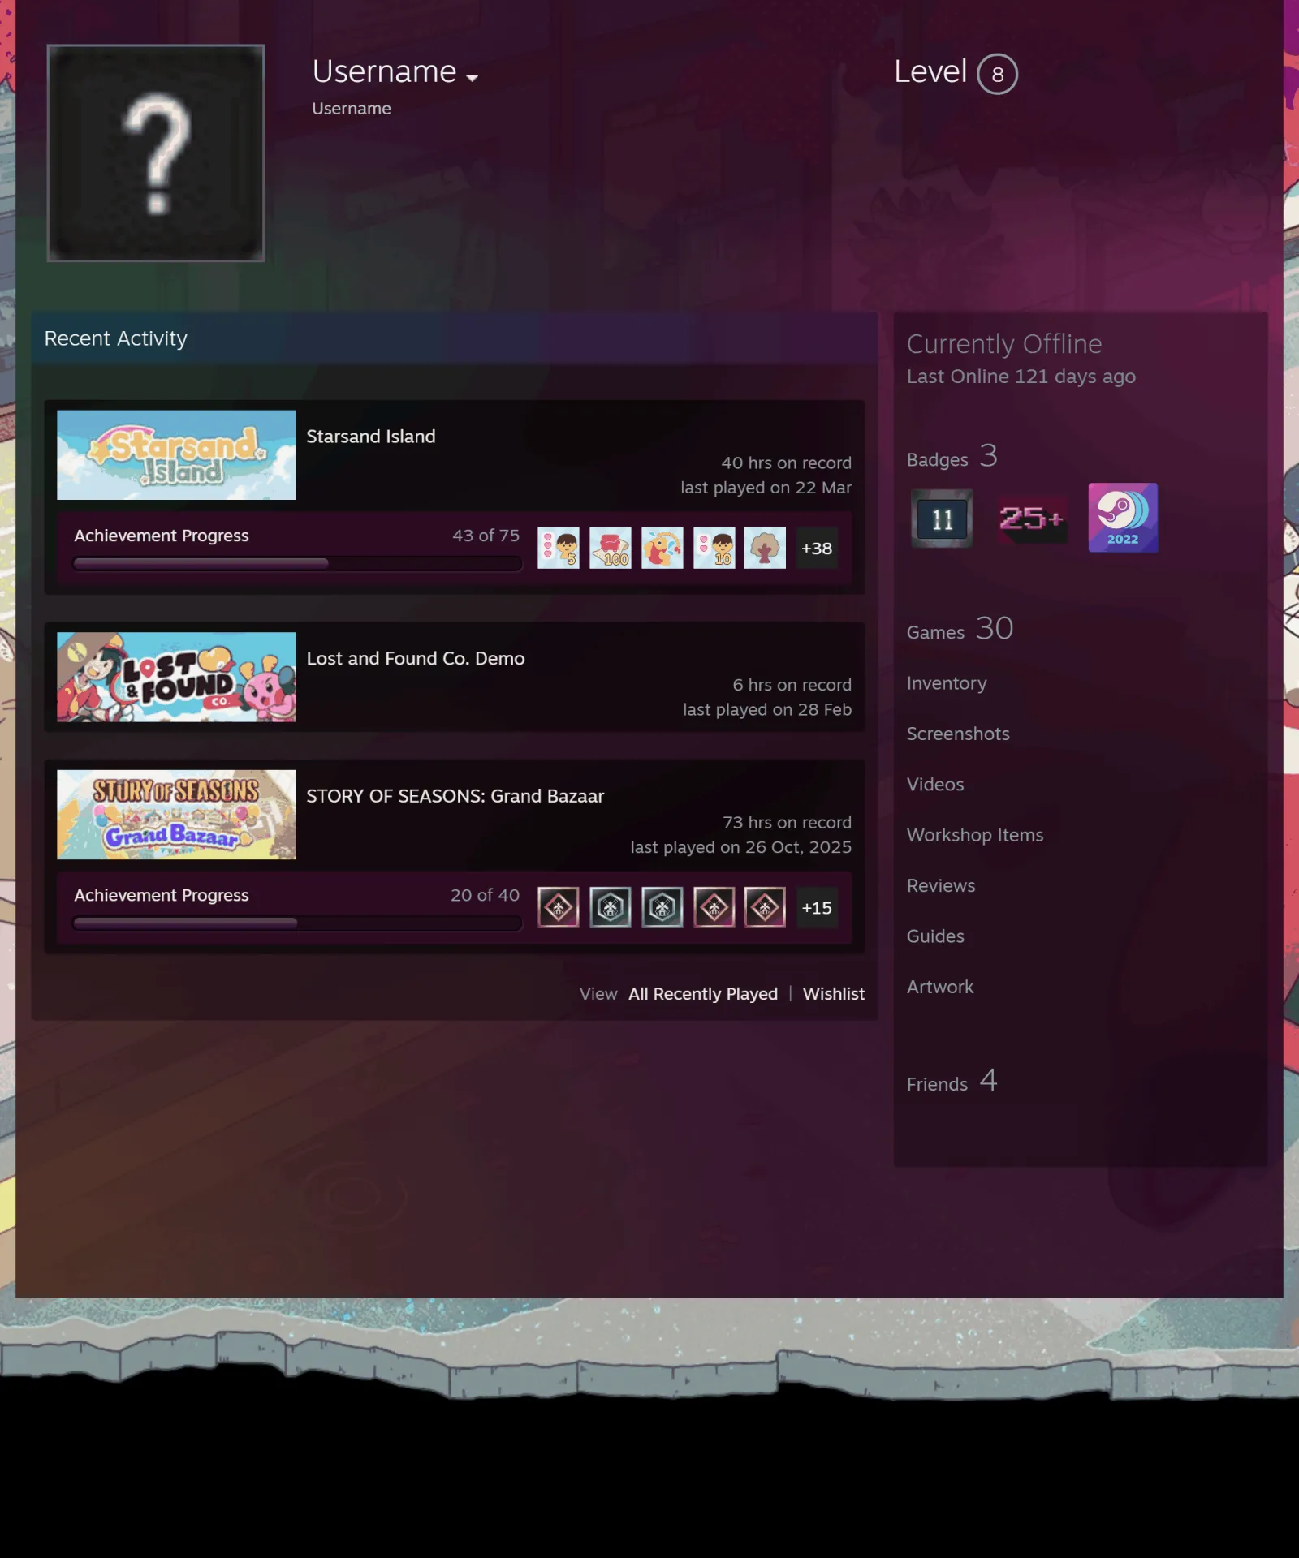Go to Inventory
1299x1558 pixels.
(x=947, y=683)
